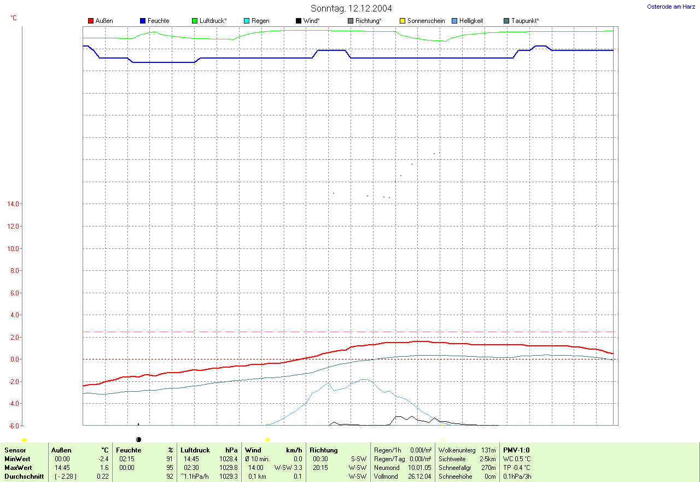This screenshot has width=700, height=482.
Task: Click the green Luftdruck legend swatch
Action: pyautogui.click(x=195, y=21)
